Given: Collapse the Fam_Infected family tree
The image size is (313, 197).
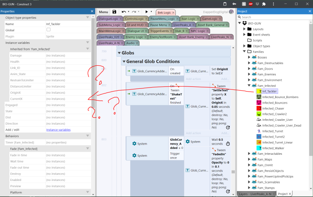Looking at the screenshot, I should pos(249,86).
